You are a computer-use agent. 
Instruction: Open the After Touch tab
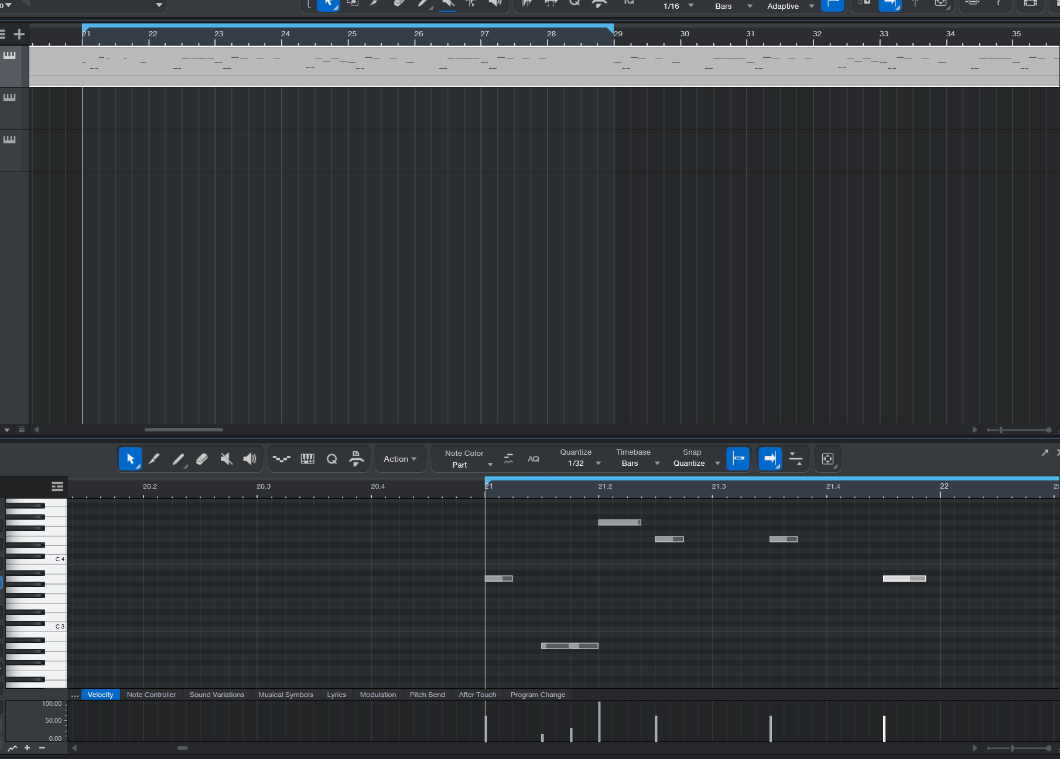[x=477, y=695]
